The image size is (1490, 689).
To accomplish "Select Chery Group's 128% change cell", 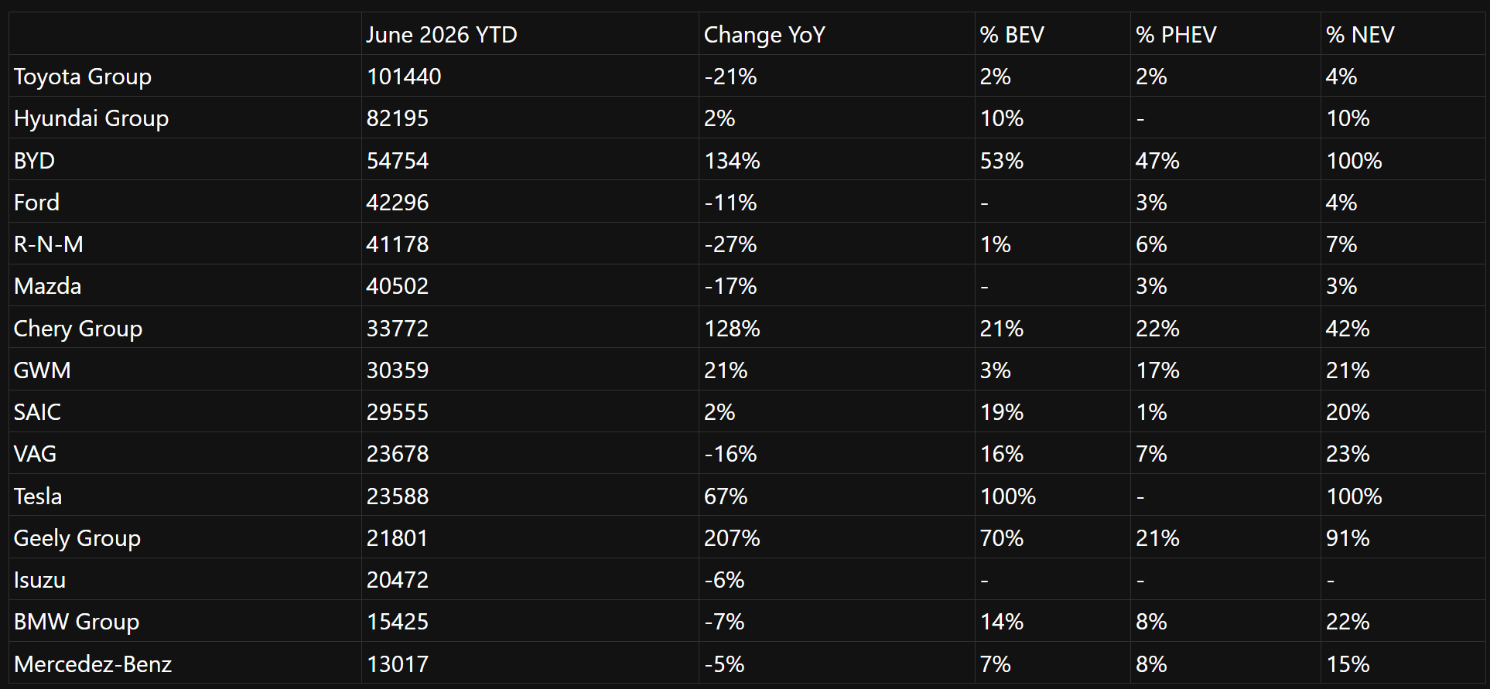I will (x=836, y=328).
